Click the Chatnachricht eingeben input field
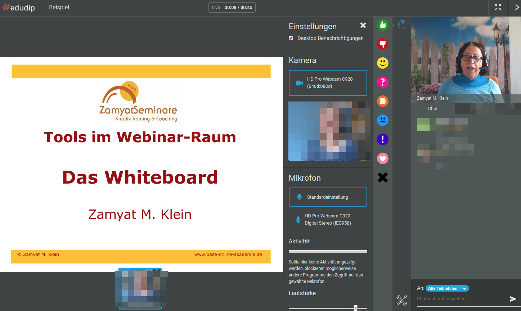The image size is (521, 311). pos(461,299)
